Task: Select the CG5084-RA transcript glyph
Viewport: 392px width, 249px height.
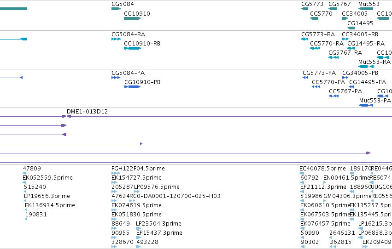Action: pos(116,39)
